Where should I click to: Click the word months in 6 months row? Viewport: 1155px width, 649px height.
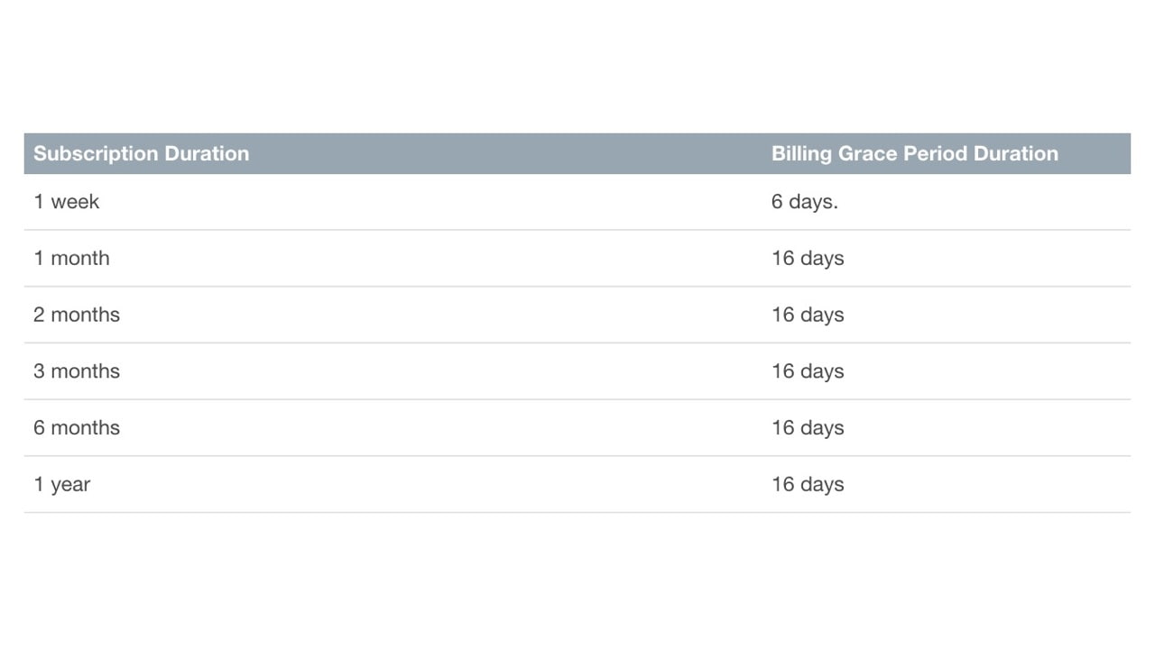(85, 428)
